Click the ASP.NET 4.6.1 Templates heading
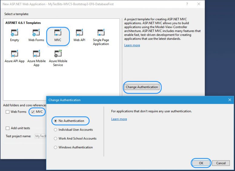 click(23, 23)
